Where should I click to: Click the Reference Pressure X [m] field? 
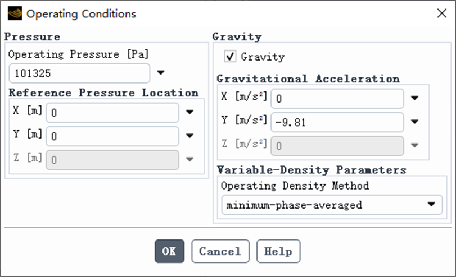[x=112, y=113]
